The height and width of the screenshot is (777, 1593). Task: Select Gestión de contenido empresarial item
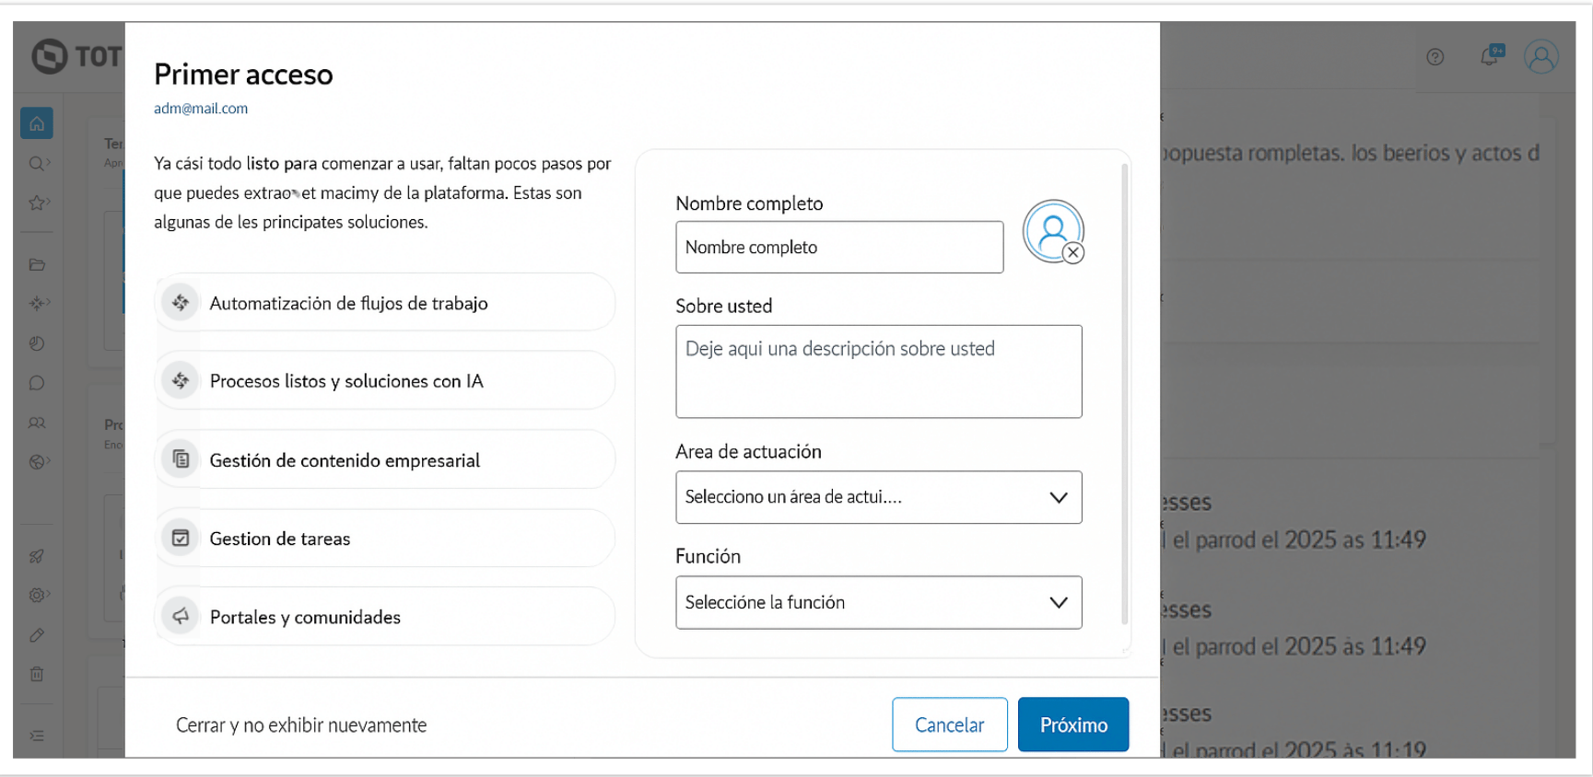click(384, 459)
